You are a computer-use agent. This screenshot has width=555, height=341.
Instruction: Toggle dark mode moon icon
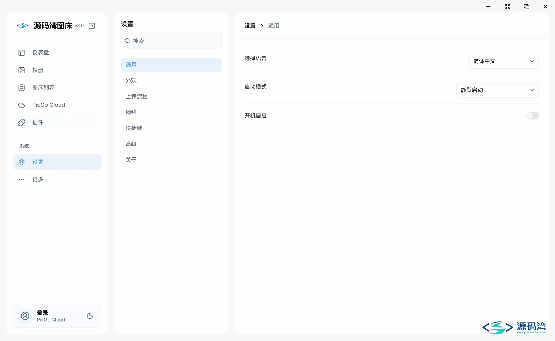point(90,316)
